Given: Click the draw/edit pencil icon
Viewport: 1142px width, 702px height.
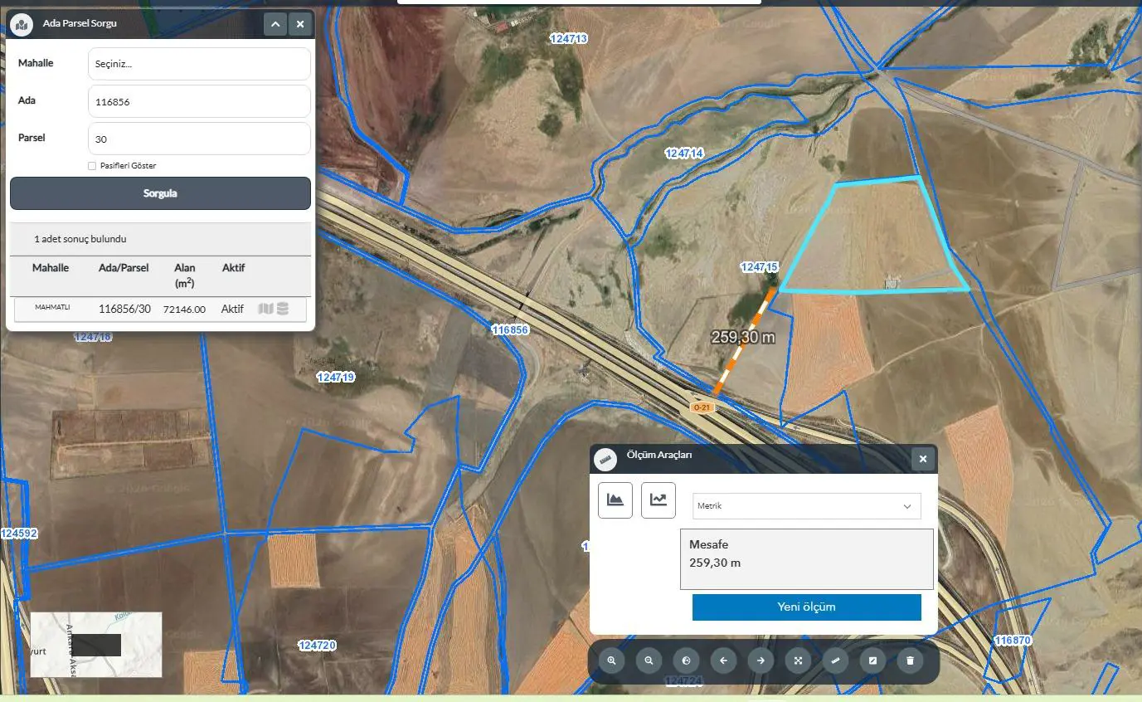Looking at the screenshot, I should 872,661.
